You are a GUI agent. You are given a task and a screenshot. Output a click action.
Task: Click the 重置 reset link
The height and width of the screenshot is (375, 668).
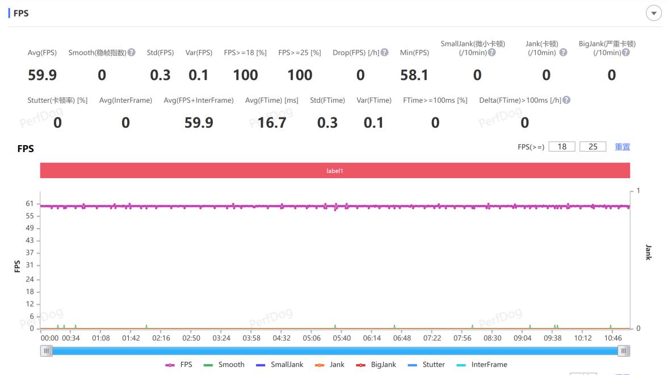click(623, 147)
